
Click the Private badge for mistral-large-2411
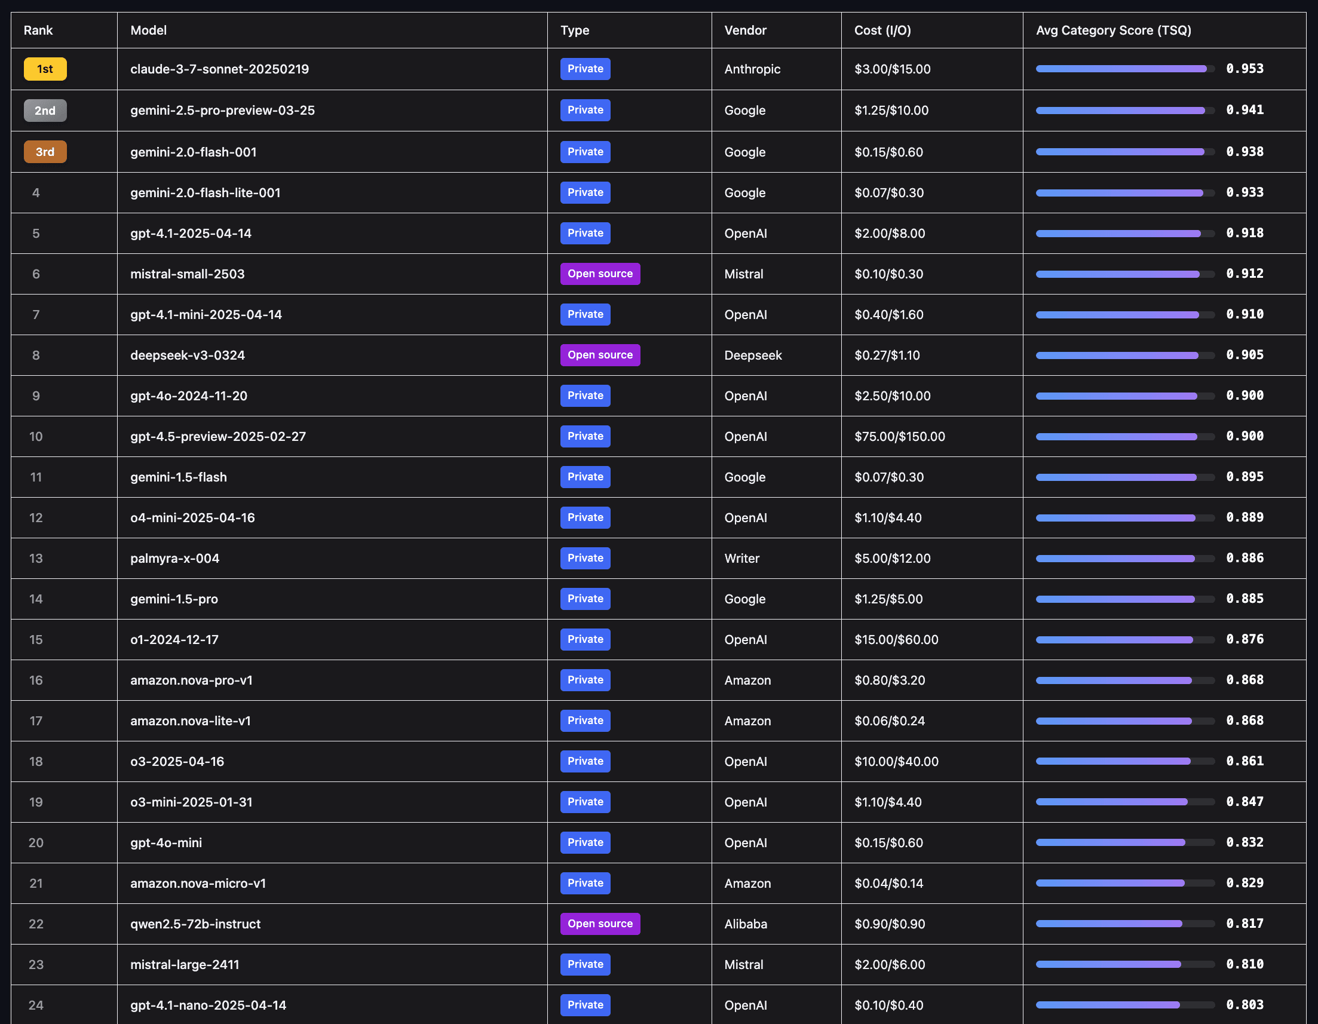[586, 964]
